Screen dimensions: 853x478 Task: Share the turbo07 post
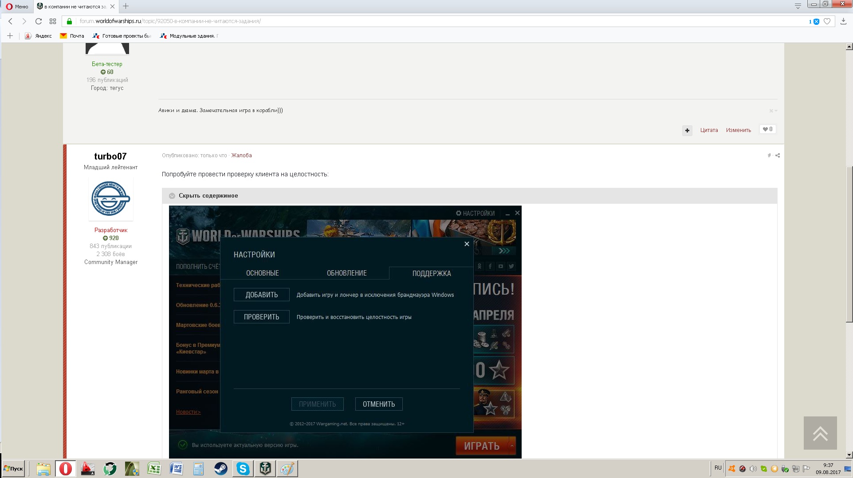click(x=778, y=155)
